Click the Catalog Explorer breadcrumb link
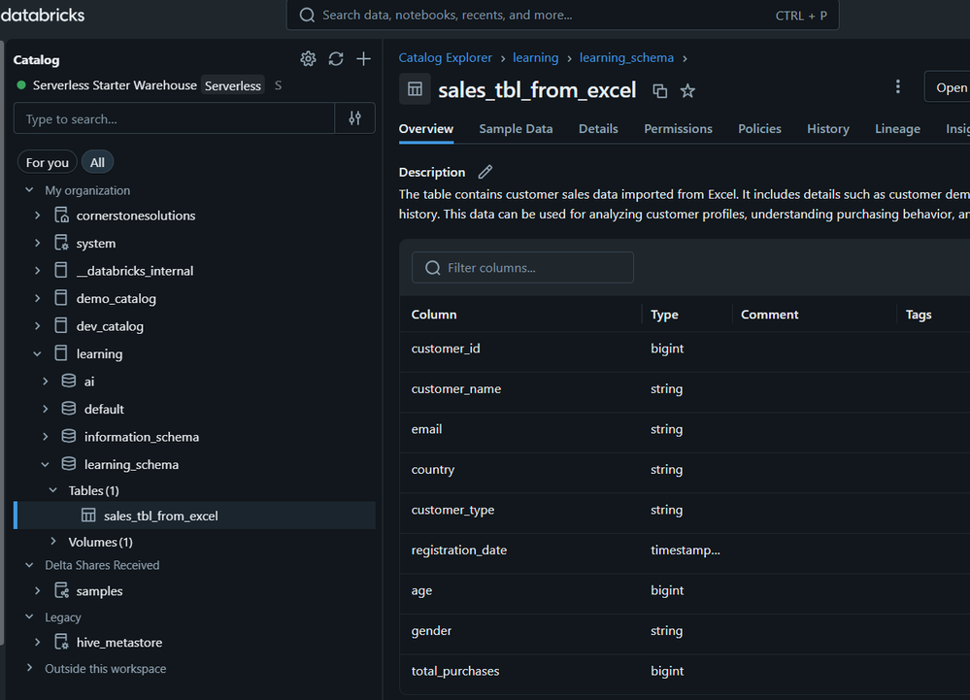 click(446, 58)
